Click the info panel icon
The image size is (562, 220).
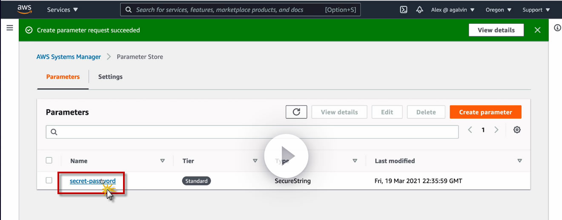point(557,28)
